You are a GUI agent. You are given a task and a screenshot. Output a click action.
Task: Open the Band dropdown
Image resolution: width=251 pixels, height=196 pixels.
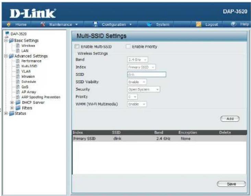click(x=138, y=60)
